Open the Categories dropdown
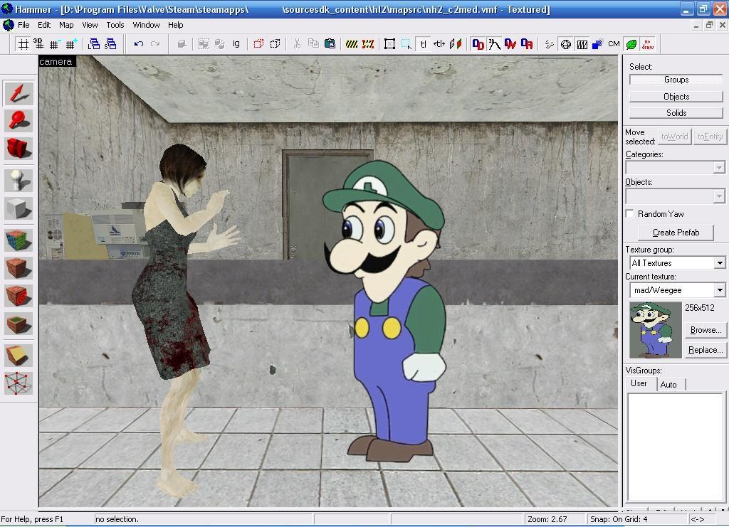 pos(719,167)
